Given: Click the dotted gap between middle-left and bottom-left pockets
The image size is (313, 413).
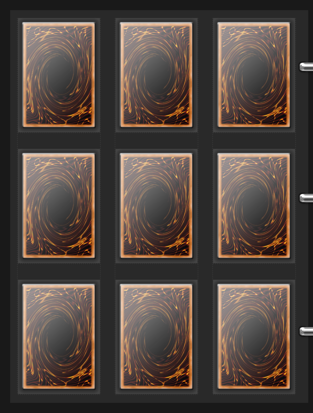Looking at the screenshot, I should [59, 271].
